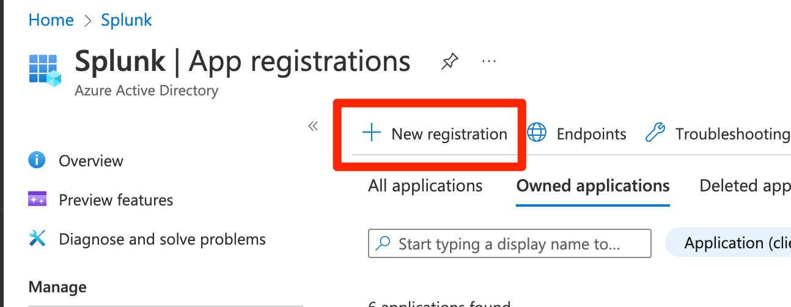The height and width of the screenshot is (307, 791).
Task: Click the pin icon beside the title
Action: [x=450, y=62]
